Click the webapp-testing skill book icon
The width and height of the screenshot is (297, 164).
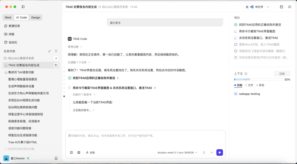point(235,94)
